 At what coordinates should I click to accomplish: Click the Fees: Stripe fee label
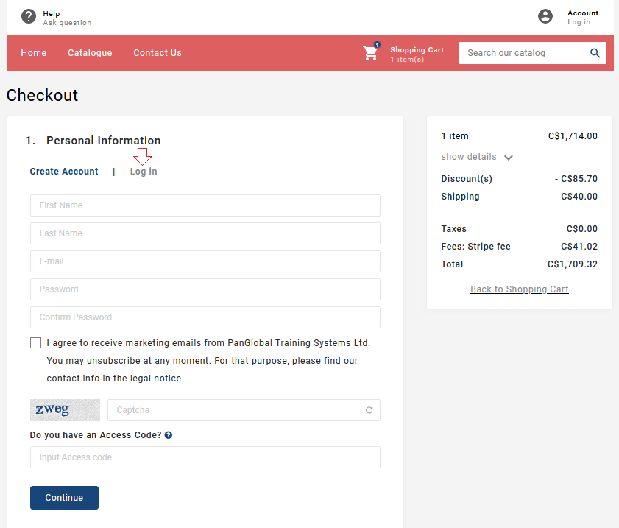tap(475, 247)
